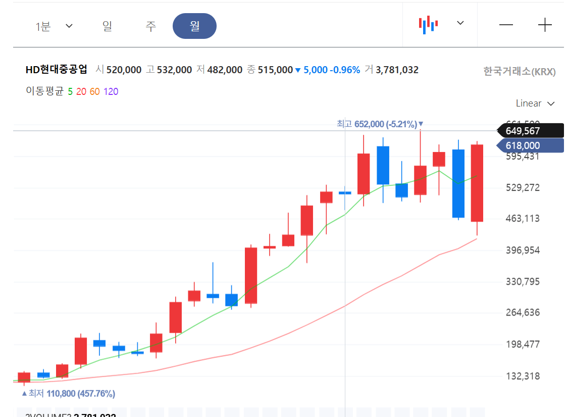
Task: Click the 198,477 price axis label
Action: tap(523, 344)
